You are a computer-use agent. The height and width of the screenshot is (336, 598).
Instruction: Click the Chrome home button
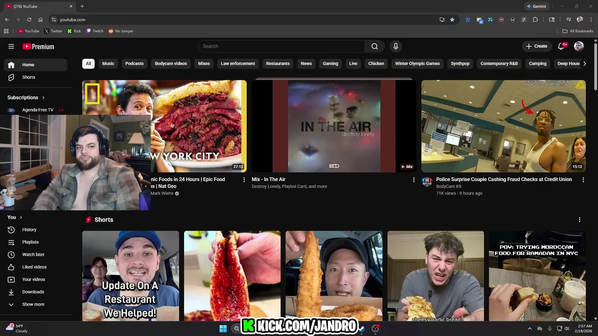coord(41,20)
